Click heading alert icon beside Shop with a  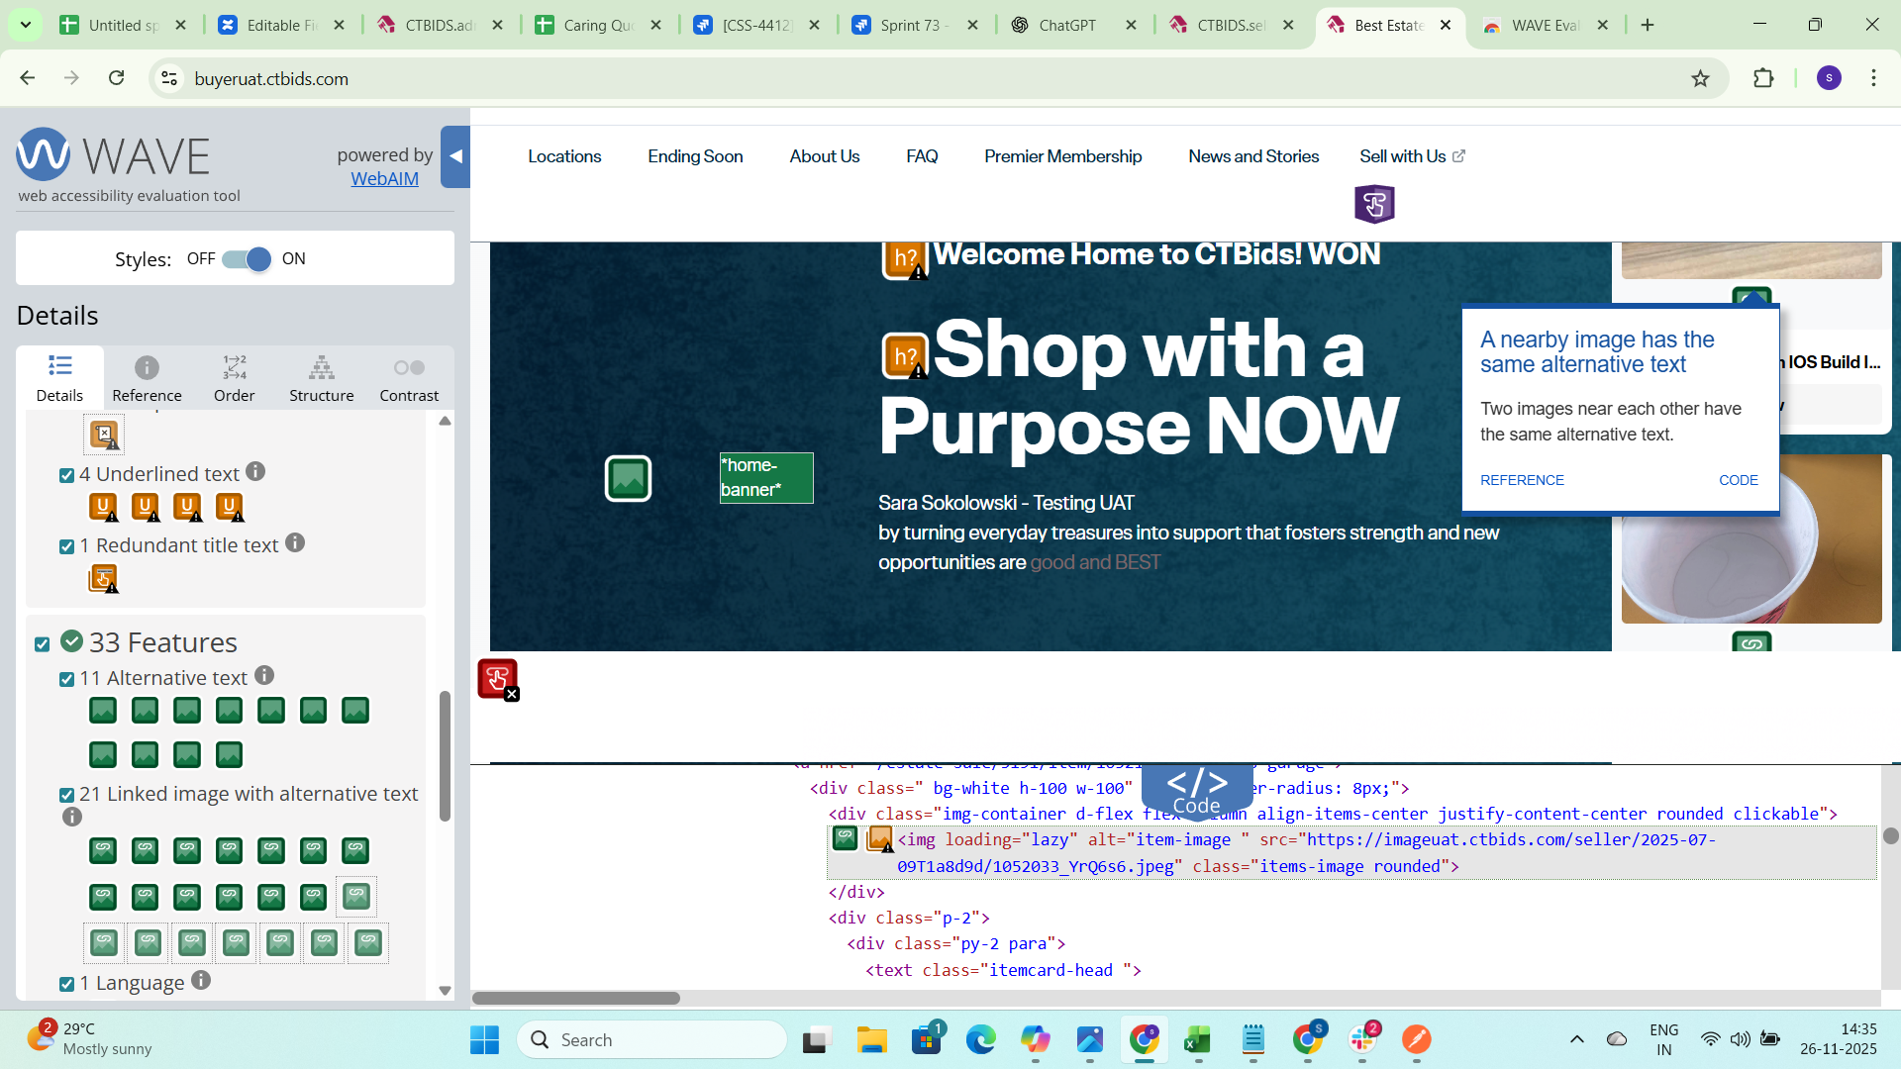click(905, 356)
